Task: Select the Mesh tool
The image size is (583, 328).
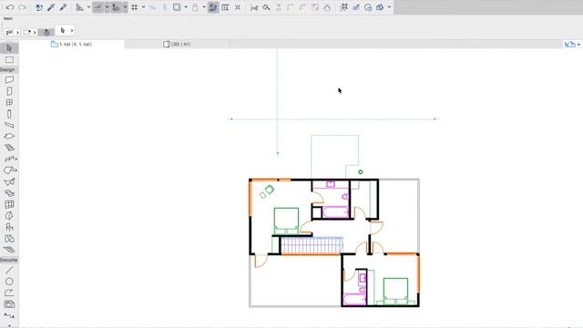Action: (9, 250)
